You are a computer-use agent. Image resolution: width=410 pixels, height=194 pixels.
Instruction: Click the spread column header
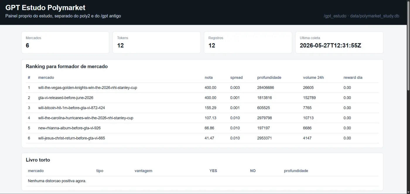point(236,78)
